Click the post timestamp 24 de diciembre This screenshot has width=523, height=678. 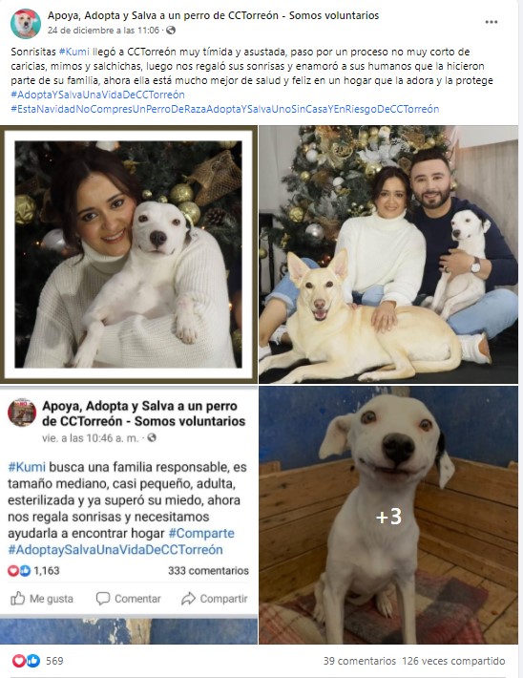point(103,31)
